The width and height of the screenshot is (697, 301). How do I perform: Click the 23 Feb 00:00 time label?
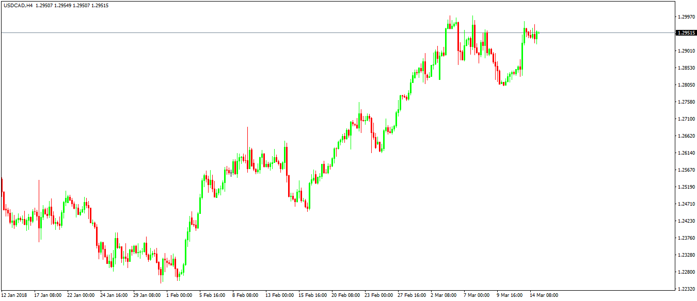click(x=378, y=295)
